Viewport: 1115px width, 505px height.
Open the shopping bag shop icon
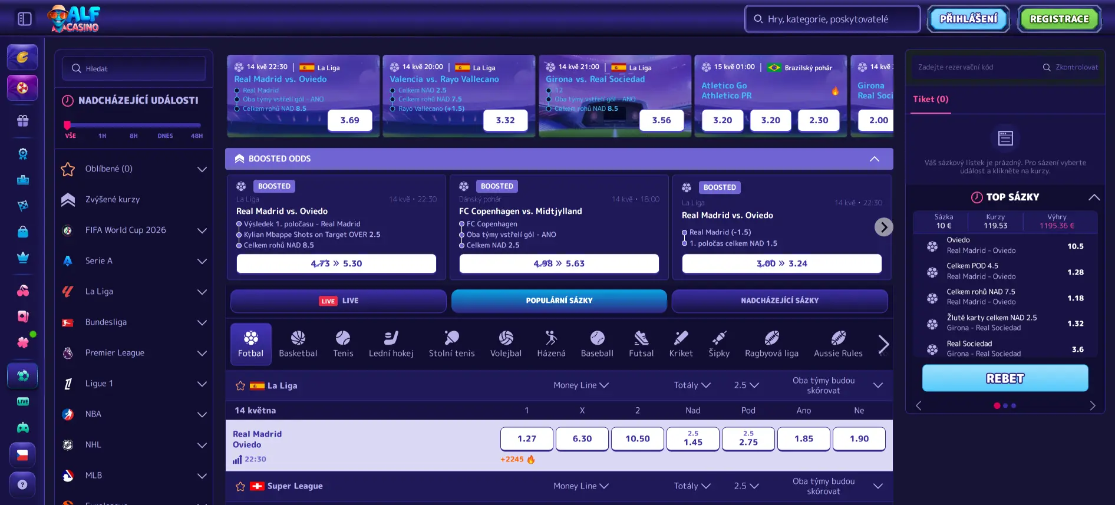point(22,232)
